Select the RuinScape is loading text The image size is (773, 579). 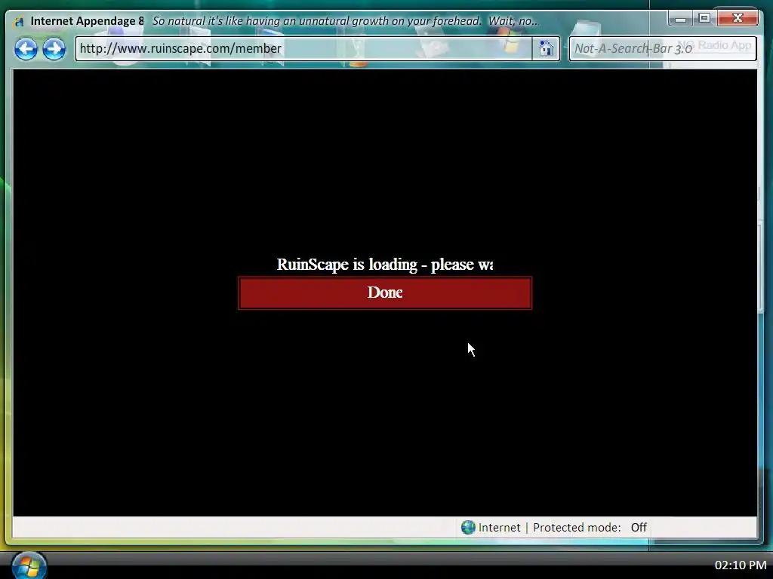click(x=384, y=265)
